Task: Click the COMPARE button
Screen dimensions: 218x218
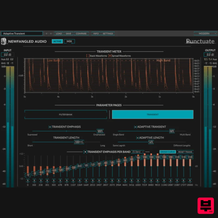Action: (x=81, y=33)
